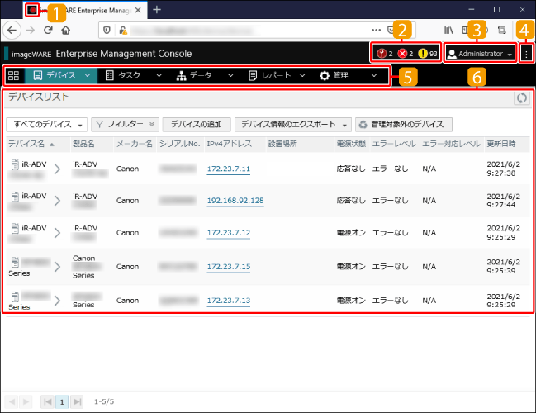Open the IP address link 192.168.92.128
The width and height of the screenshot is (536, 413).
[x=235, y=200]
